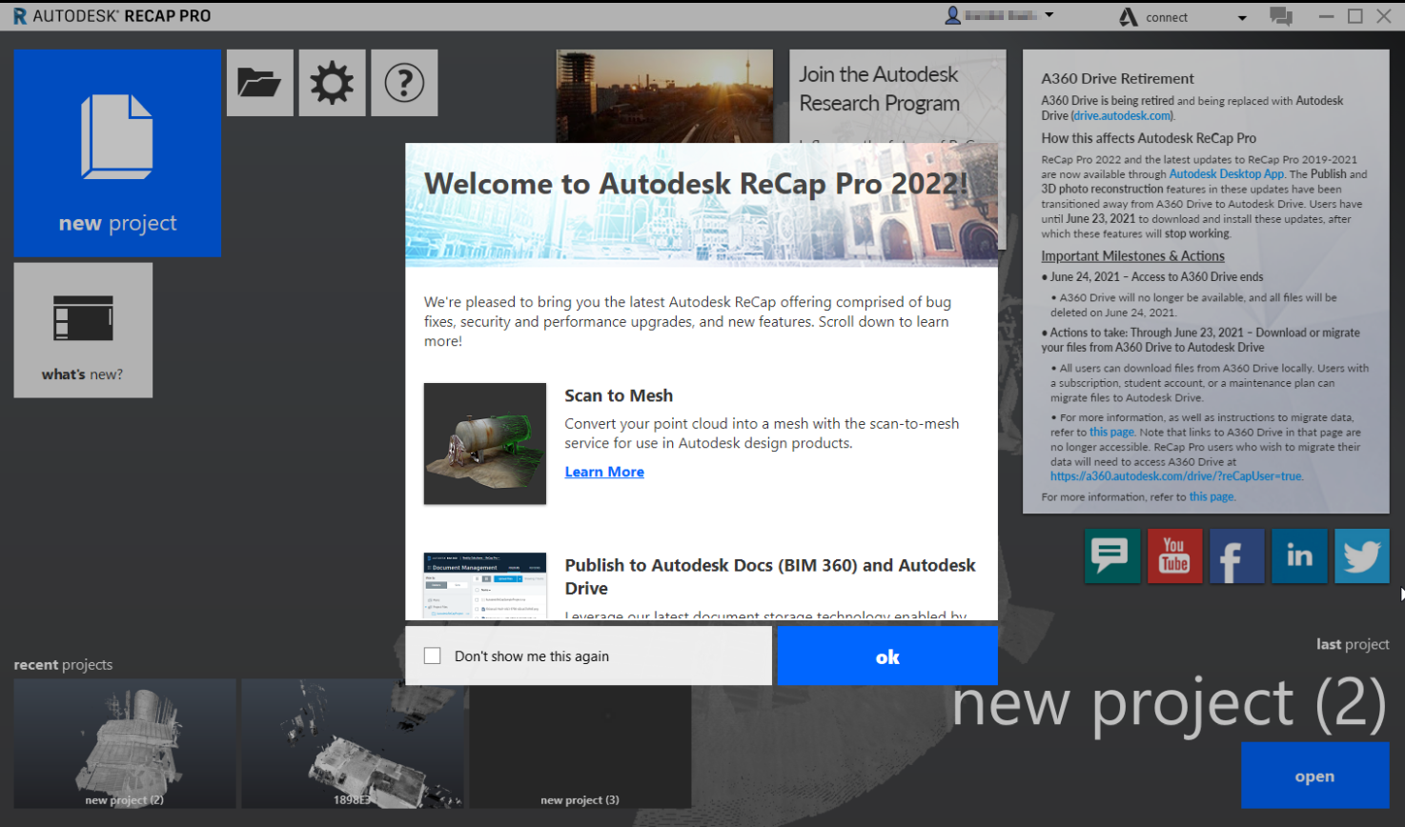Viewport: 1405px width, 827px height.
Task: Open the collaboration chat icon in titlebar
Action: click(x=1281, y=15)
